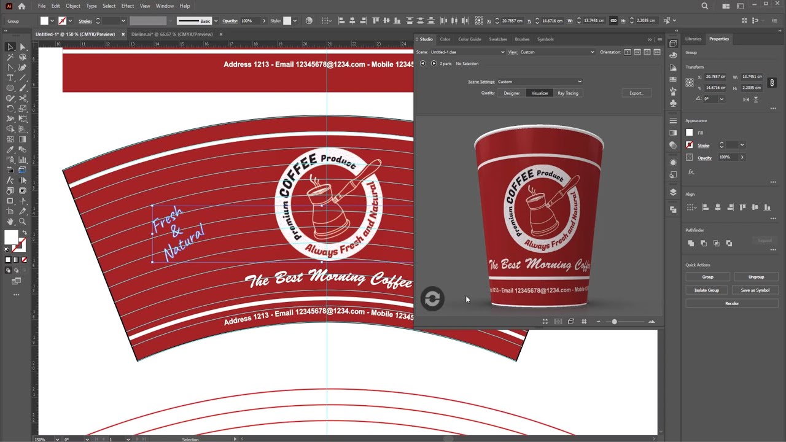Select the Zoom magnifier tool
The image size is (786, 442).
coord(23,222)
